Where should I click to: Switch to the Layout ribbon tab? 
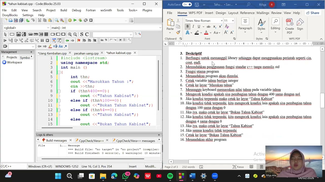click(x=233, y=13)
